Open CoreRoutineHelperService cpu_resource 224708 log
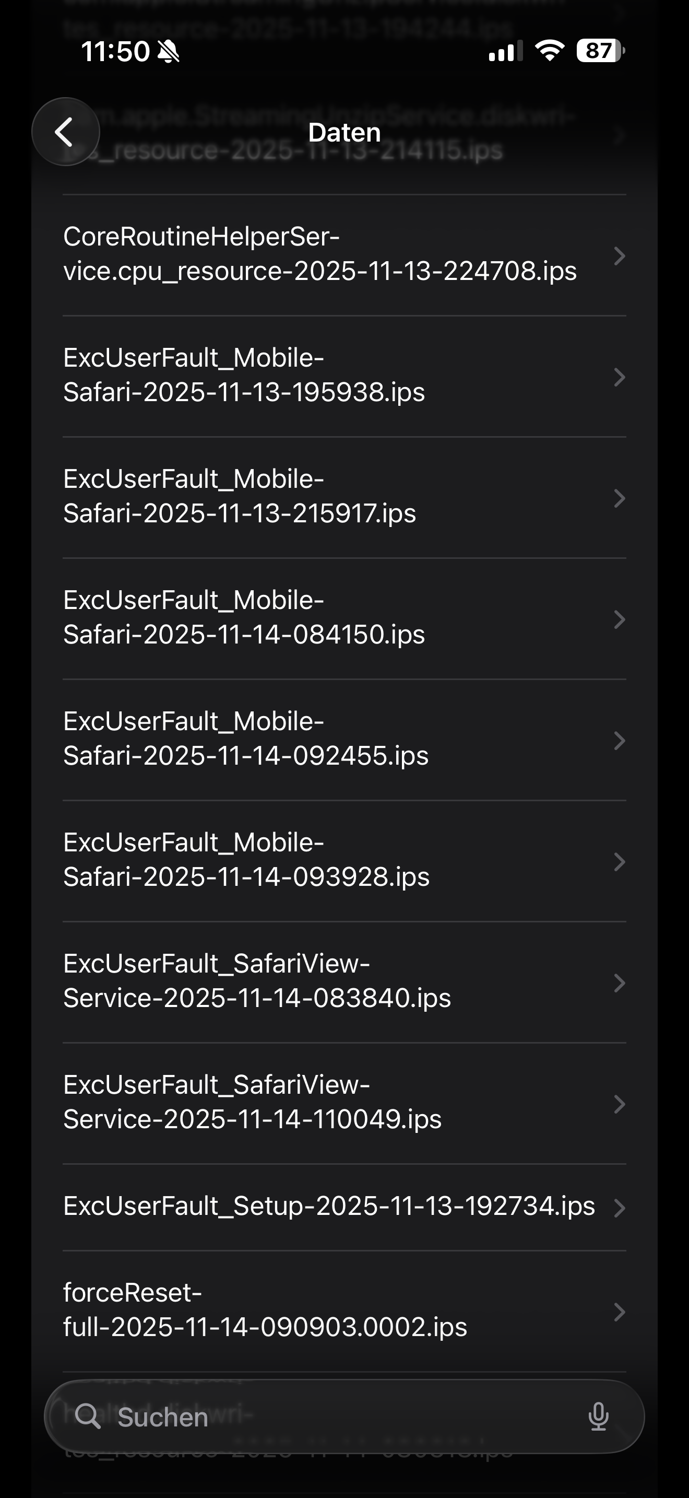 (x=319, y=254)
